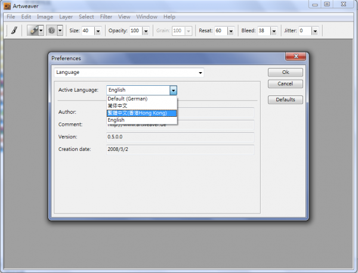
Task: Open the Opacity dropdown arrow
Action: pos(146,31)
